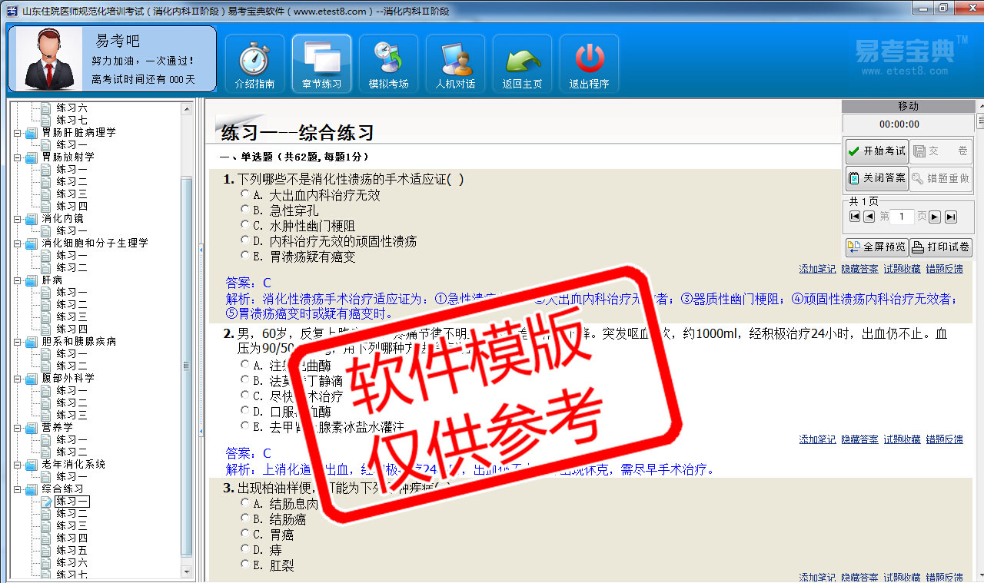This screenshot has width=984, height=583.
Task: Click the 综合练习 folder icon
Action: [31, 489]
